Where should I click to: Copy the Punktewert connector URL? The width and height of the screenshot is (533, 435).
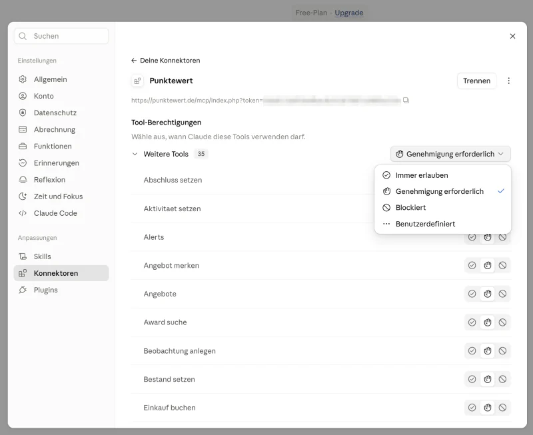click(406, 100)
